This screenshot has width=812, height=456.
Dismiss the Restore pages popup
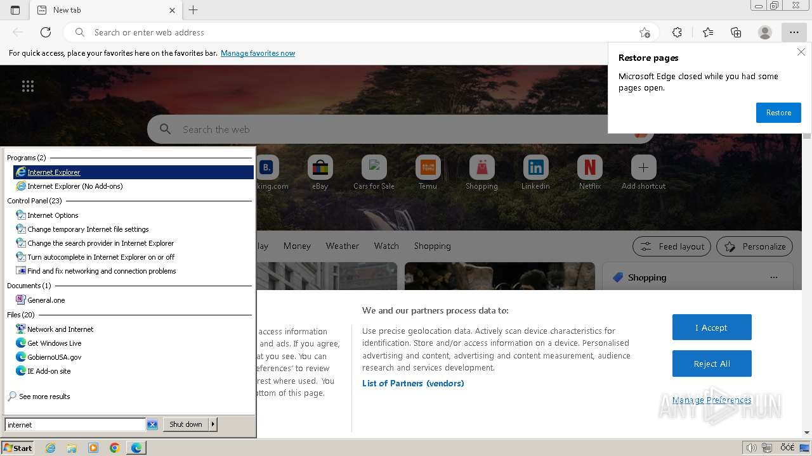click(801, 53)
